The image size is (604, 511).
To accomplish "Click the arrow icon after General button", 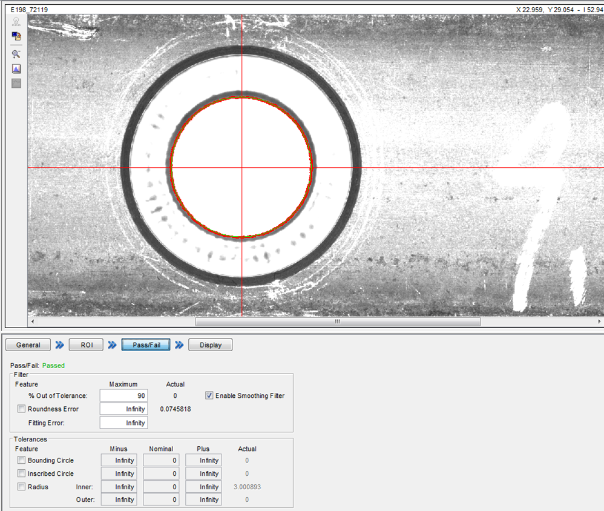I will [x=60, y=345].
